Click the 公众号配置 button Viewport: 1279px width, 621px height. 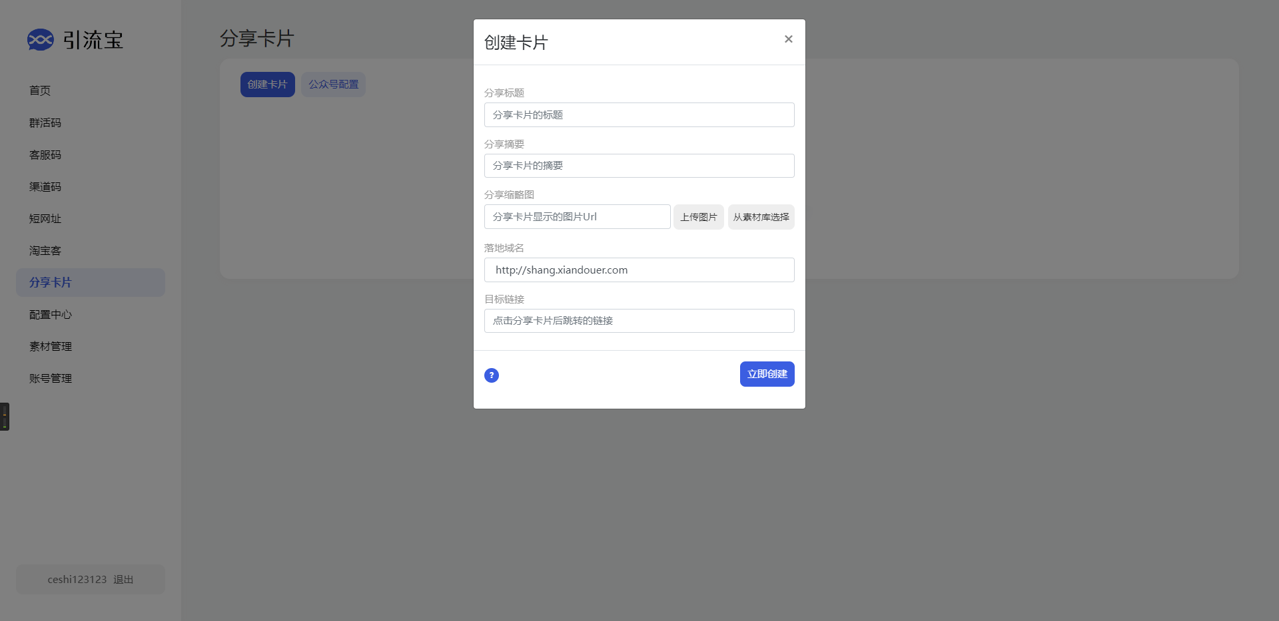click(x=333, y=85)
